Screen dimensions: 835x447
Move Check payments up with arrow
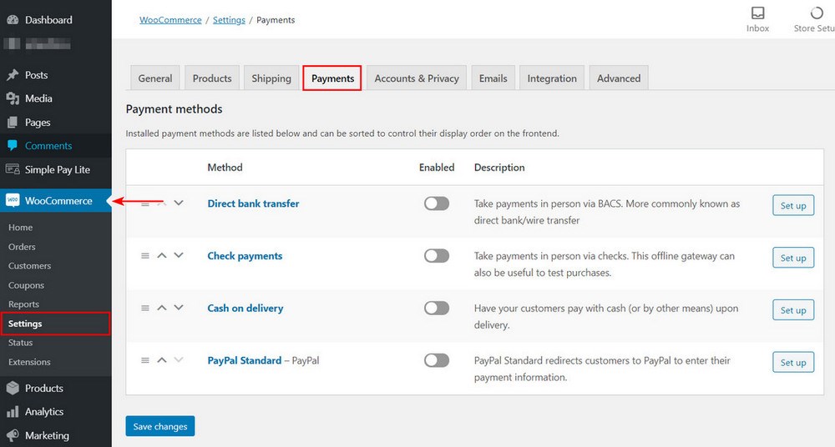162,256
